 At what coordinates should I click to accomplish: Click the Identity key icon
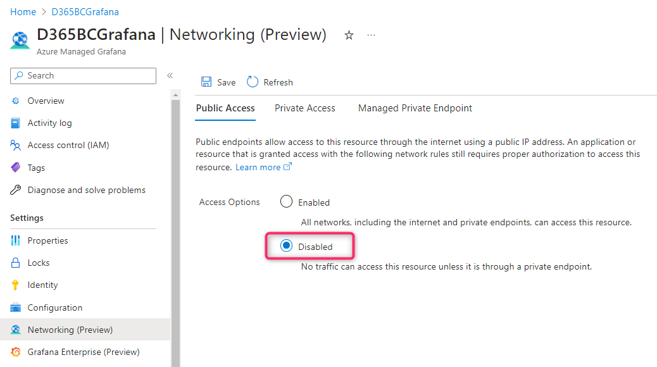click(16, 285)
